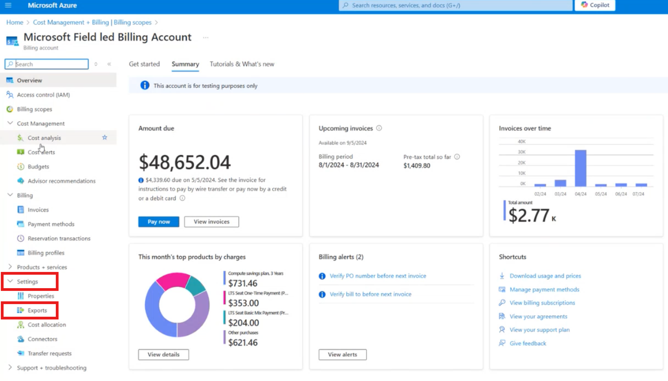The height and width of the screenshot is (381, 668).
Task: Switch to the Get started tab
Action: (x=144, y=64)
